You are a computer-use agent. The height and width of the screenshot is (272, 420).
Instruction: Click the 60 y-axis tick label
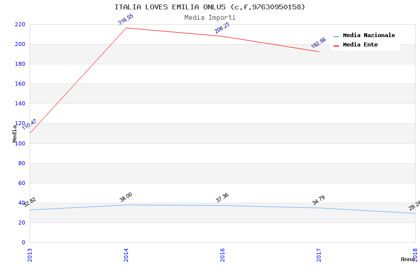point(22,183)
